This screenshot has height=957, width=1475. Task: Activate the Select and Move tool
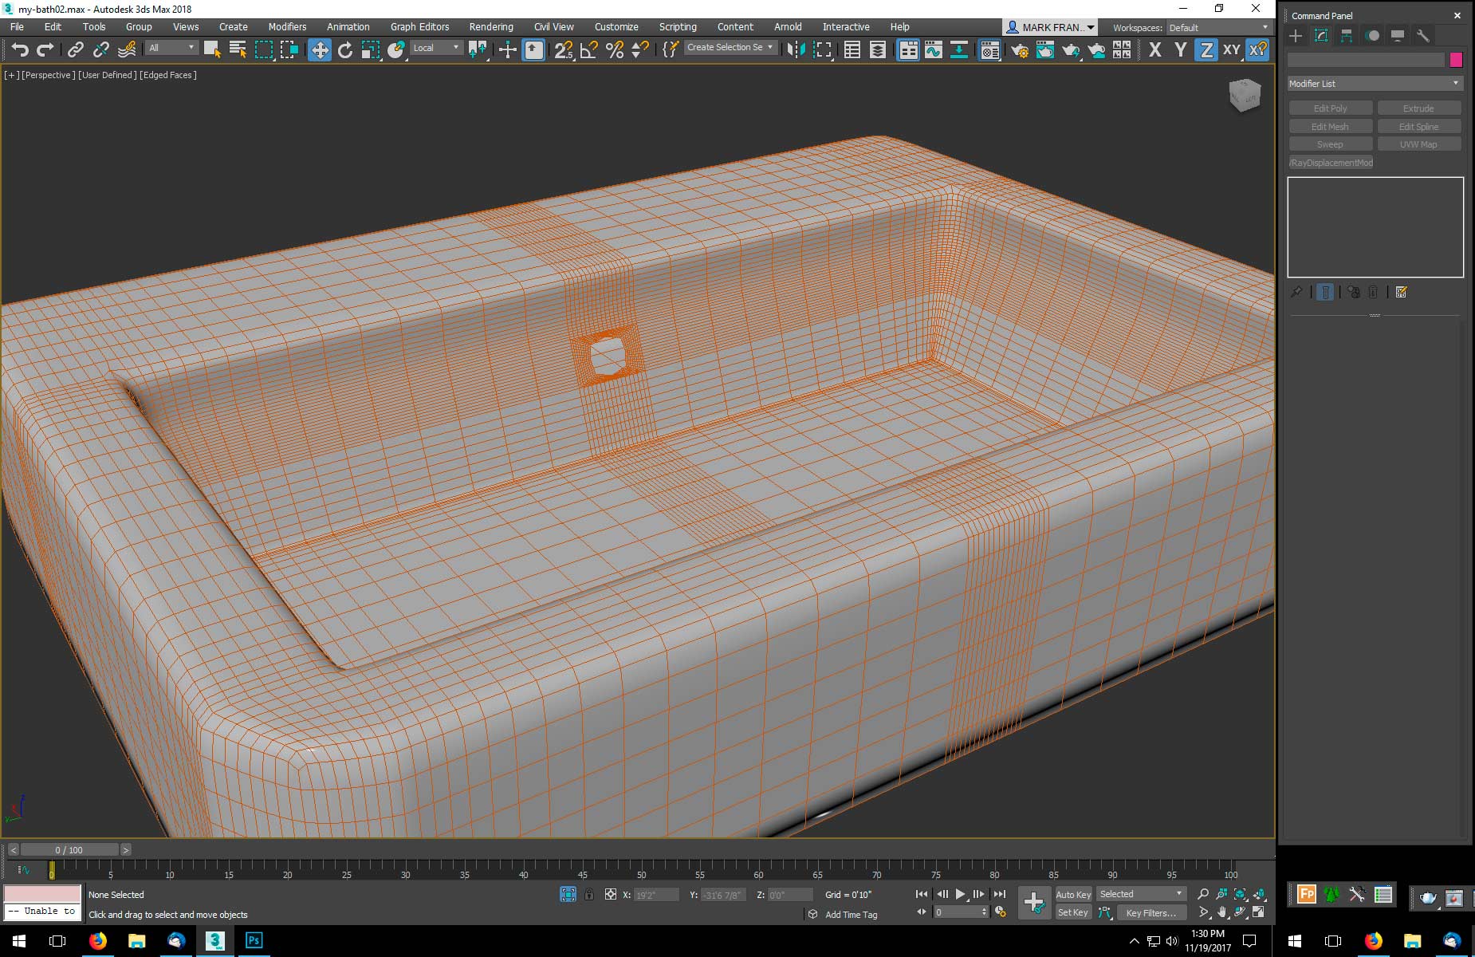tap(319, 49)
